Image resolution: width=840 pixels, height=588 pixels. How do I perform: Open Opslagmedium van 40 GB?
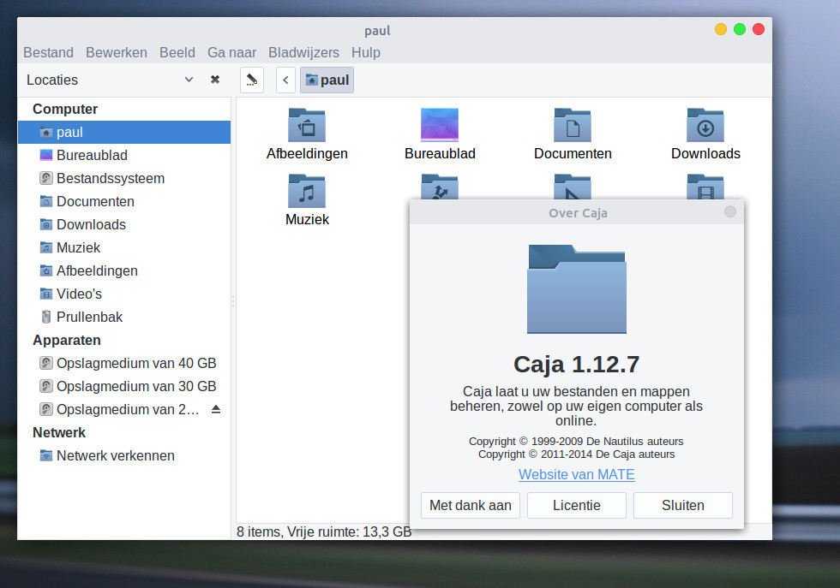(x=124, y=363)
